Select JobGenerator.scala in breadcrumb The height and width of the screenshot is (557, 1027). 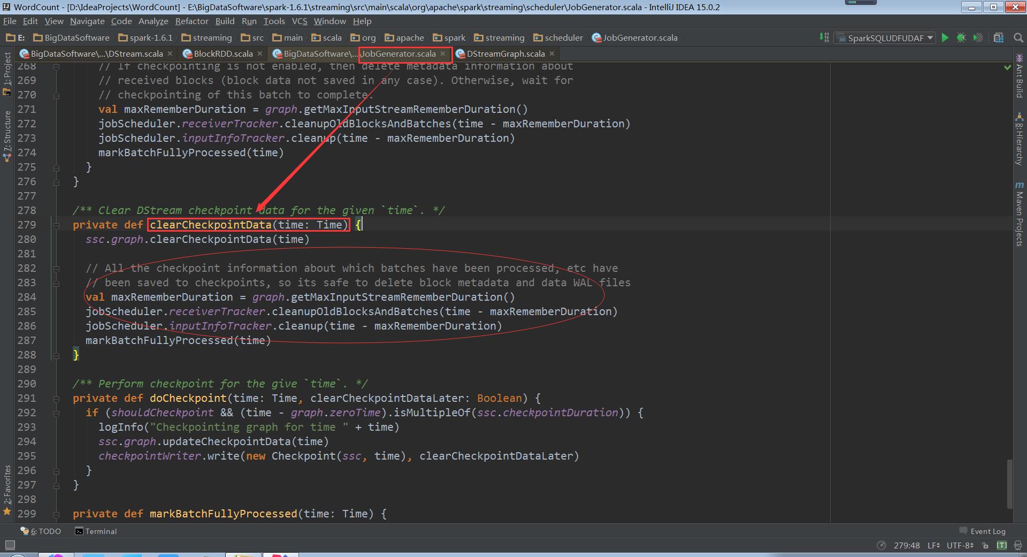coord(635,37)
